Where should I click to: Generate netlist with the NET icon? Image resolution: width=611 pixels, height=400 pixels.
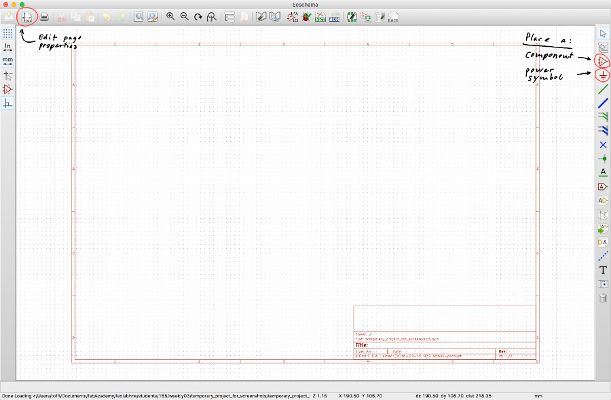[320, 17]
